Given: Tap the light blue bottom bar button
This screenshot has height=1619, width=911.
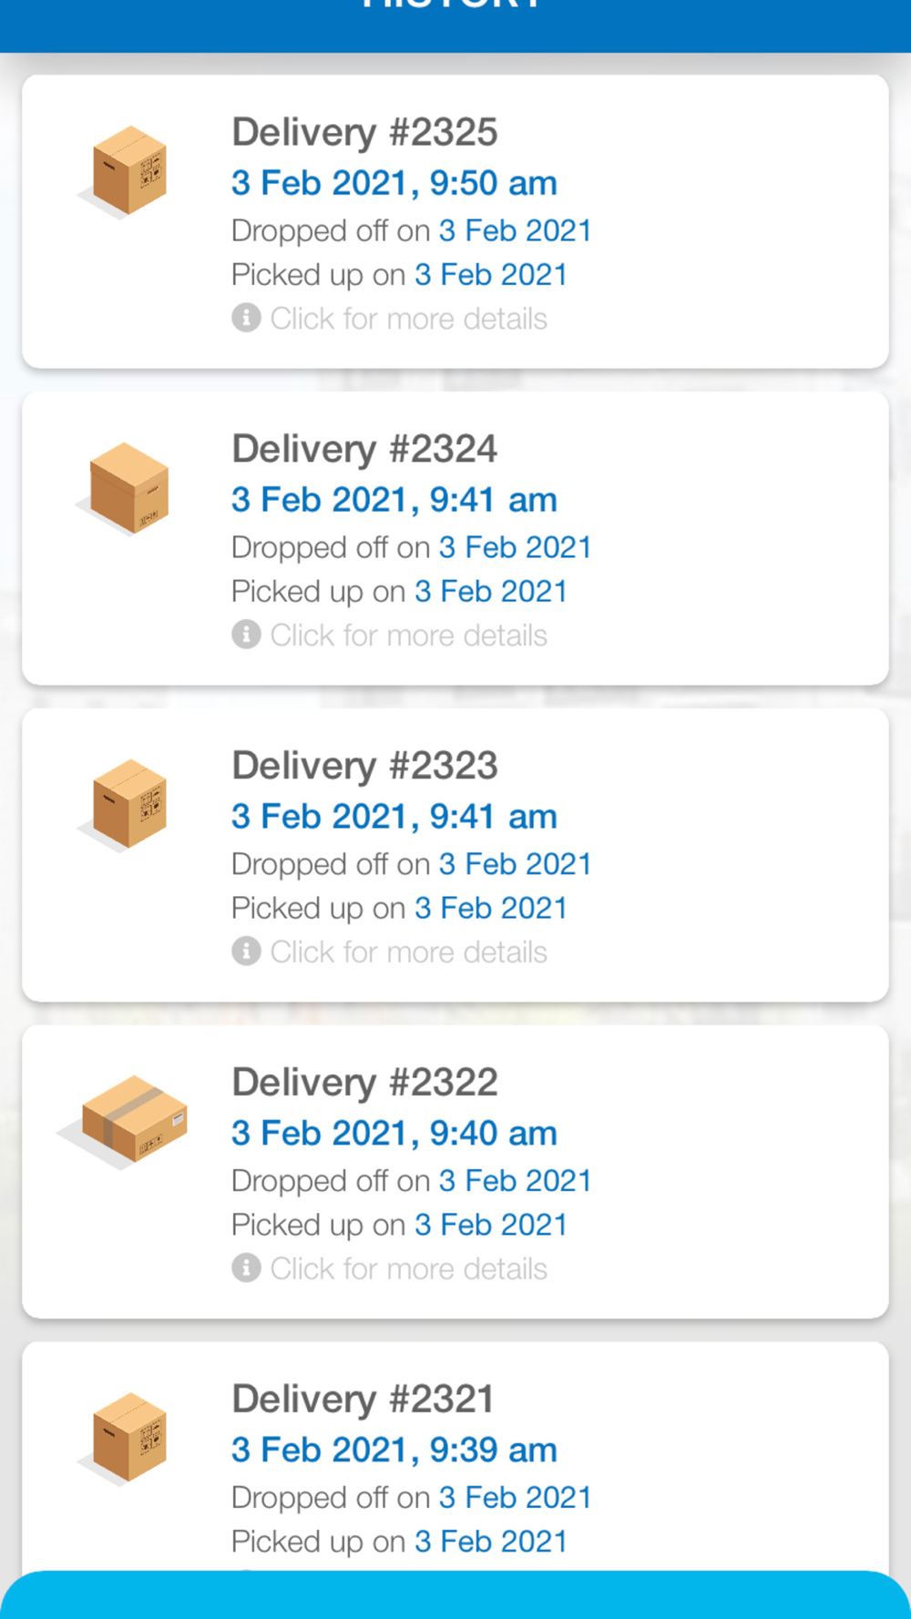Looking at the screenshot, I should pyautogui.click(x=455, y=1595).
